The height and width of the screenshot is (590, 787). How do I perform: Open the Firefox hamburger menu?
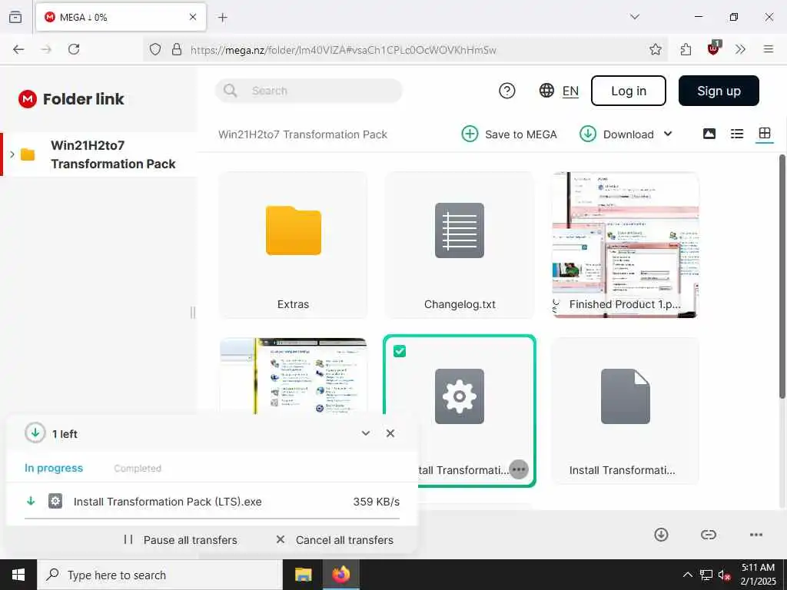coord(768,49)
